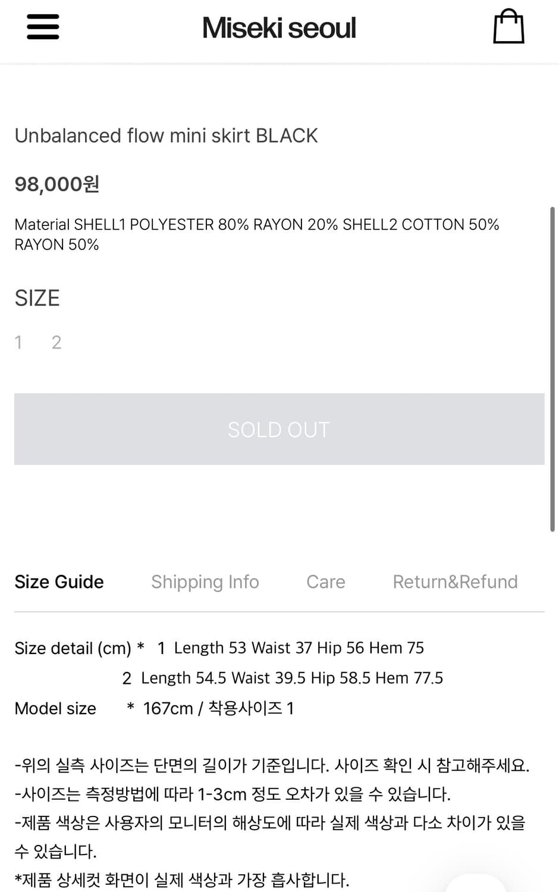This screenshot has width=559, height=892.
Task: Switch to the Size Guide tab
Action: (59, 582)
